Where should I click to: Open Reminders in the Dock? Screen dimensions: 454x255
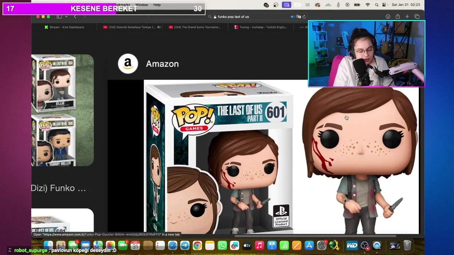(160, 245)
